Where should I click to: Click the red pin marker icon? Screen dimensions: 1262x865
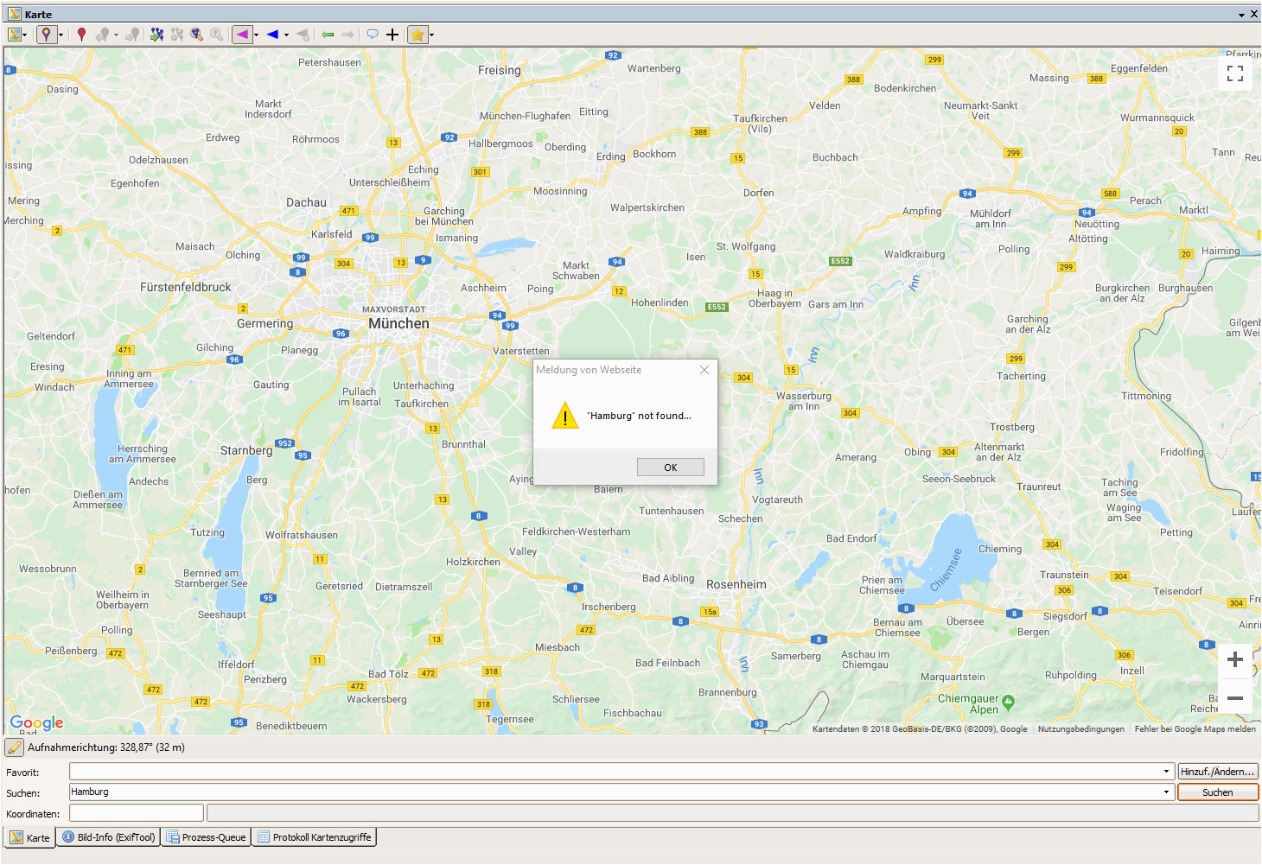click(81, 35)
